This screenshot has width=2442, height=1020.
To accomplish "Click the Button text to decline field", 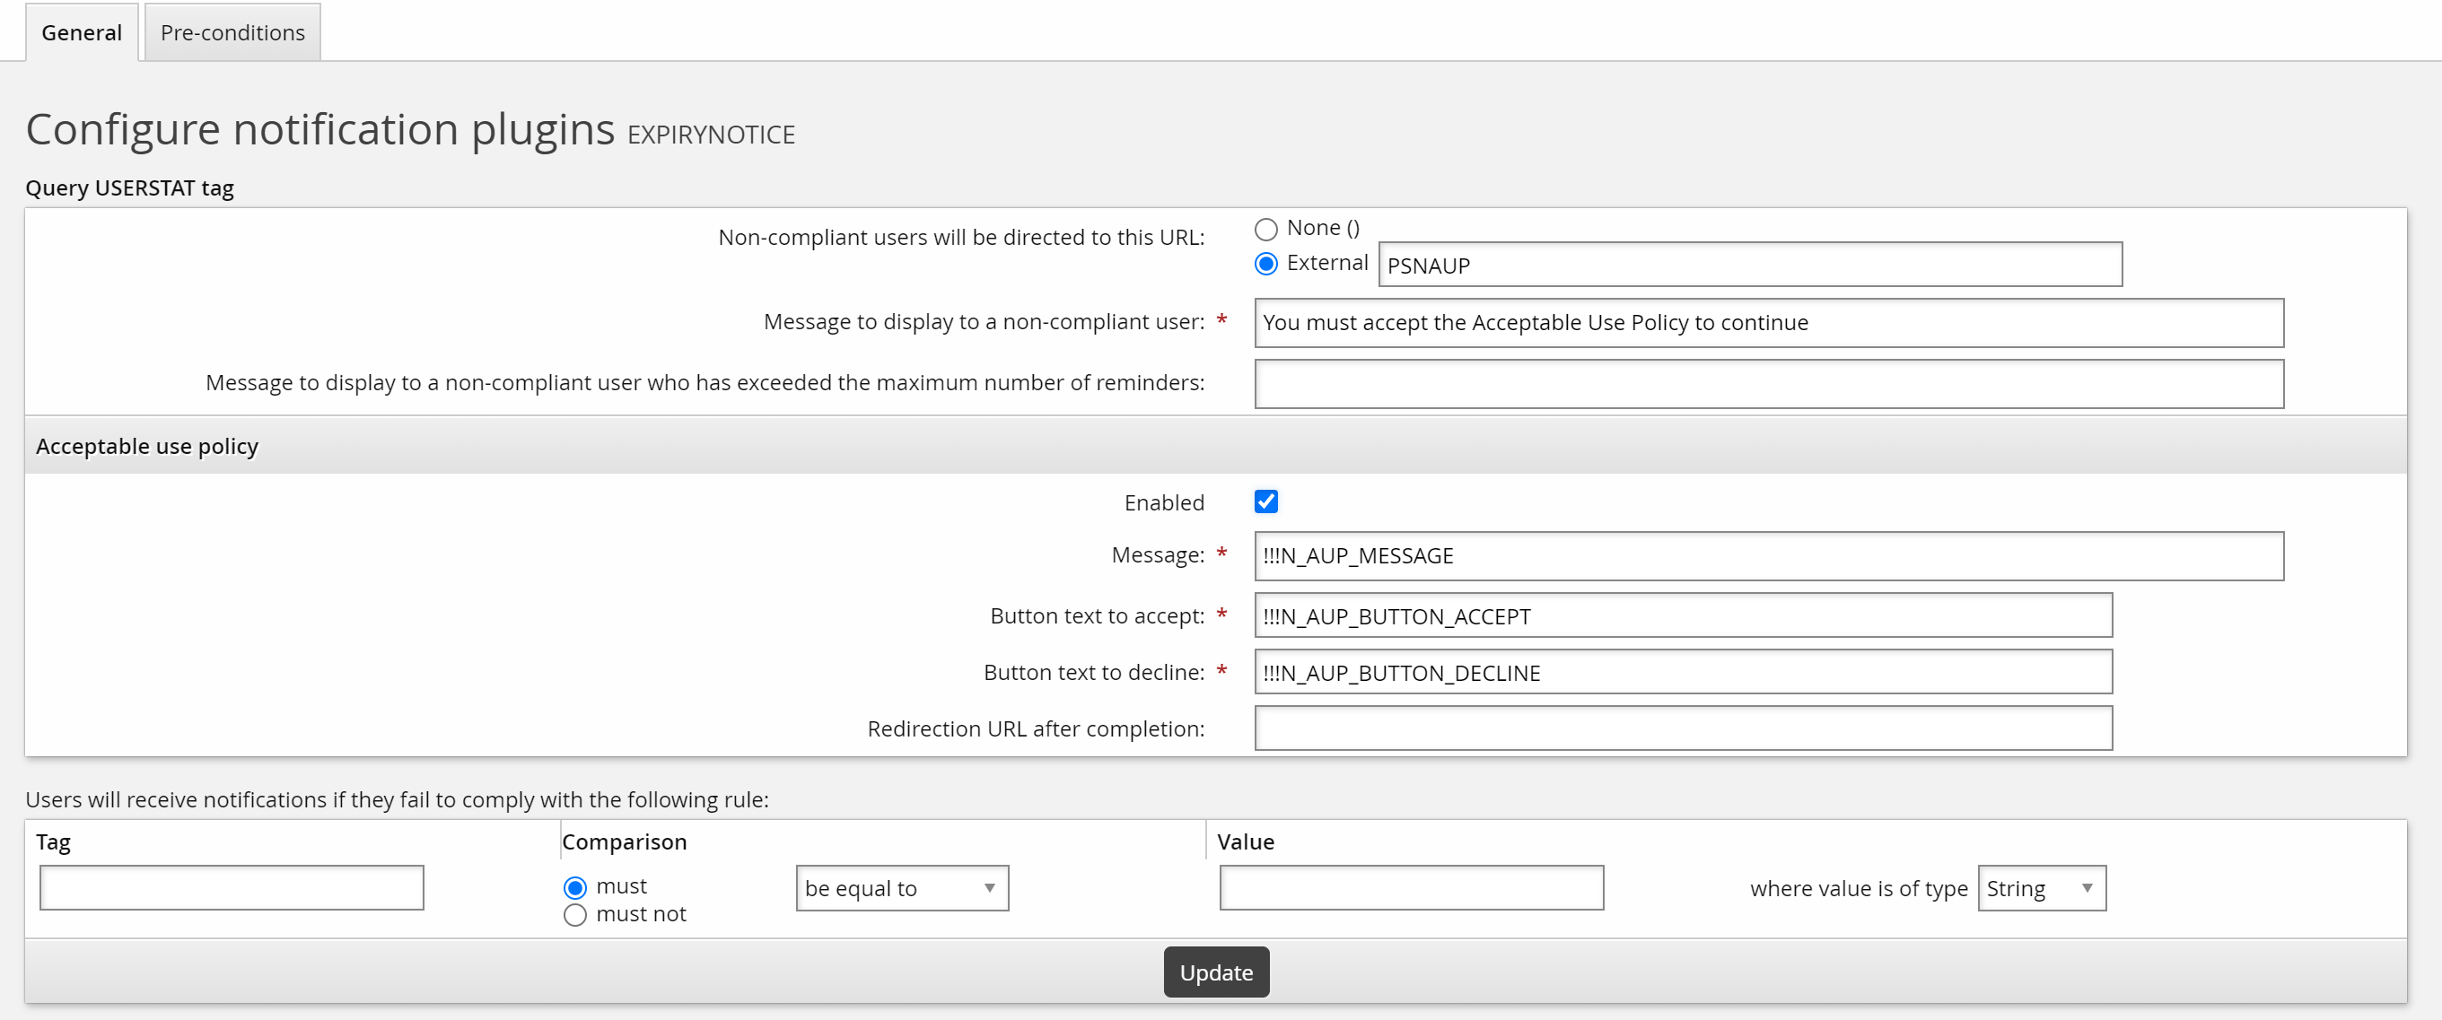I will 1683,672.
